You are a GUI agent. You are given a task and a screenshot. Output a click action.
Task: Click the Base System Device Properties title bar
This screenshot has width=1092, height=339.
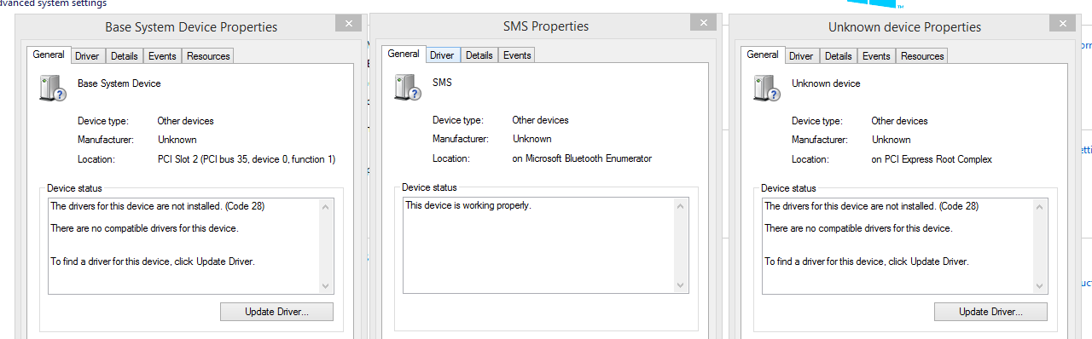191,26
